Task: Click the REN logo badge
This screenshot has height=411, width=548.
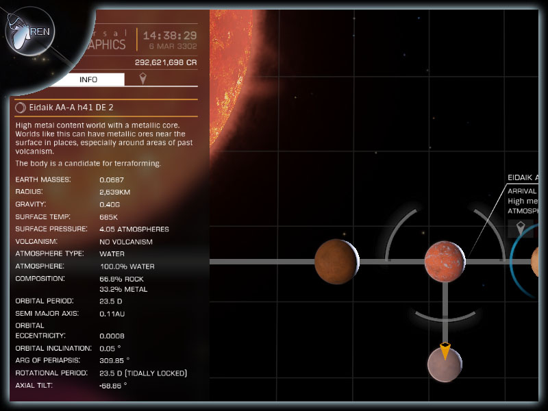Action: [x=29, y=32]
